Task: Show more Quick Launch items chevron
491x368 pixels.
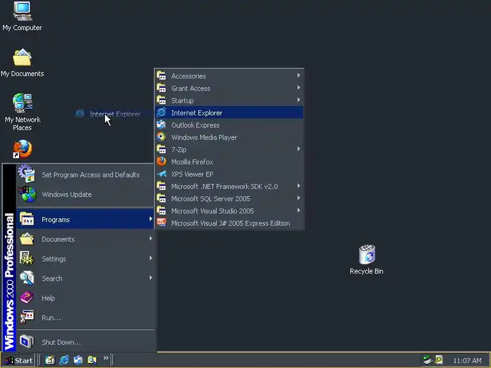Action: [106, 358]
